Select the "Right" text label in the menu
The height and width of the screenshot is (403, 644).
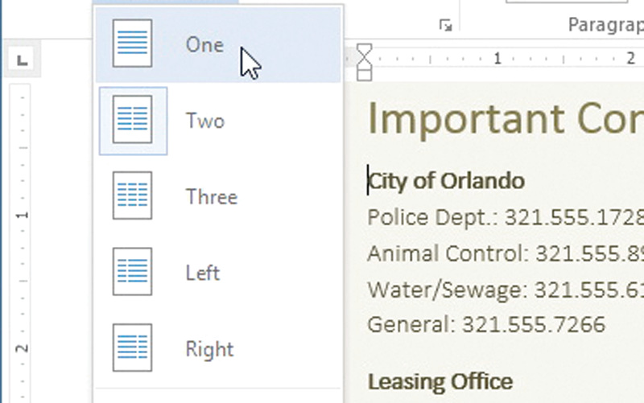(209, 349)
